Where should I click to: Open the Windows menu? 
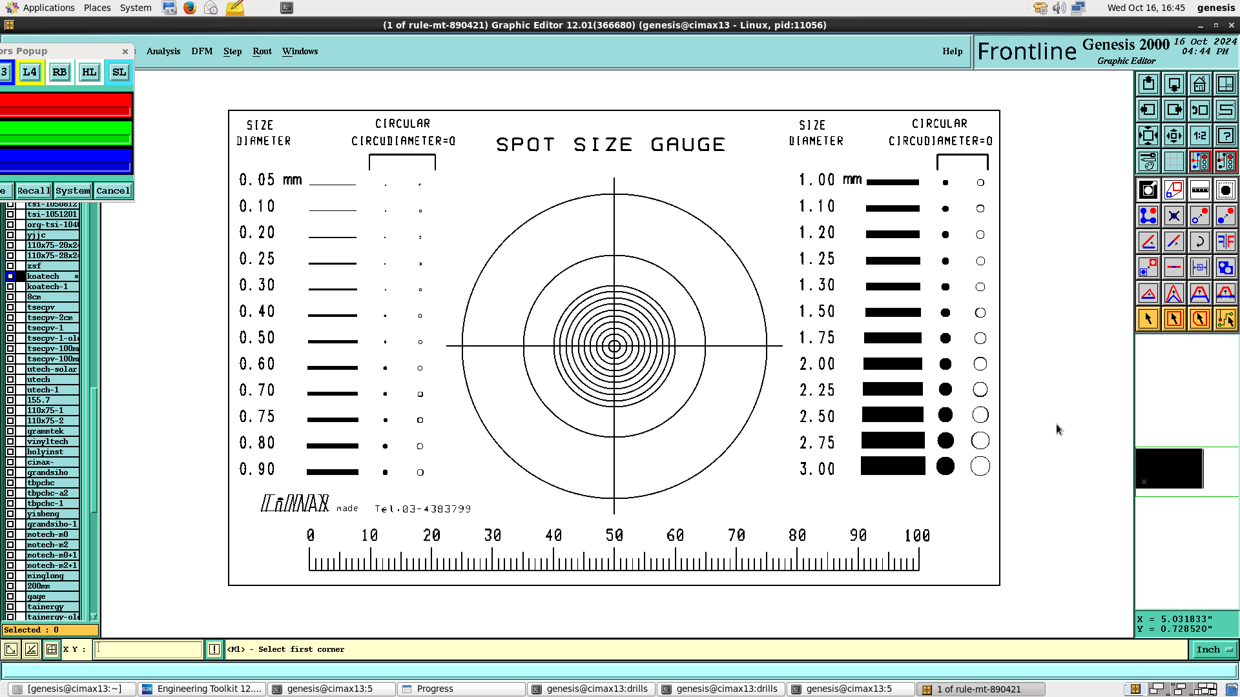(300, 51)
